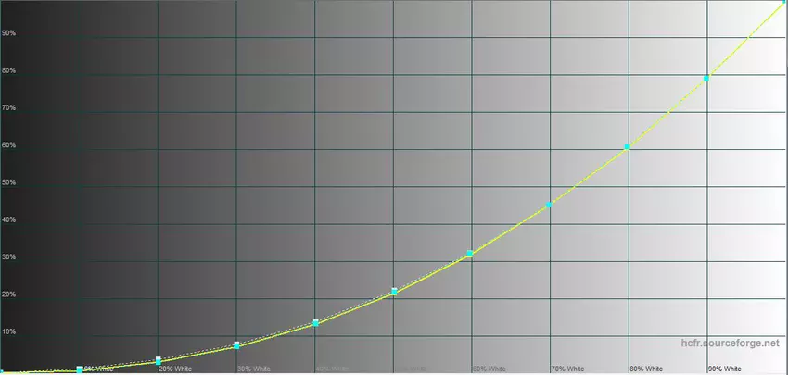Select the cyan point at 80% White
Viewport: 788px width, 375px height.
(628, 146)
